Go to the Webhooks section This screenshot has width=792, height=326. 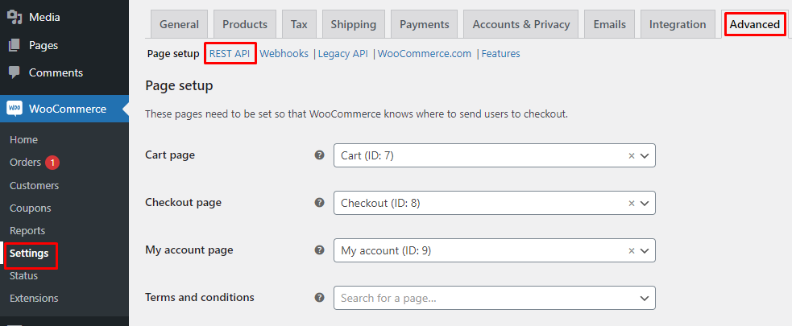tap(284, 53)
